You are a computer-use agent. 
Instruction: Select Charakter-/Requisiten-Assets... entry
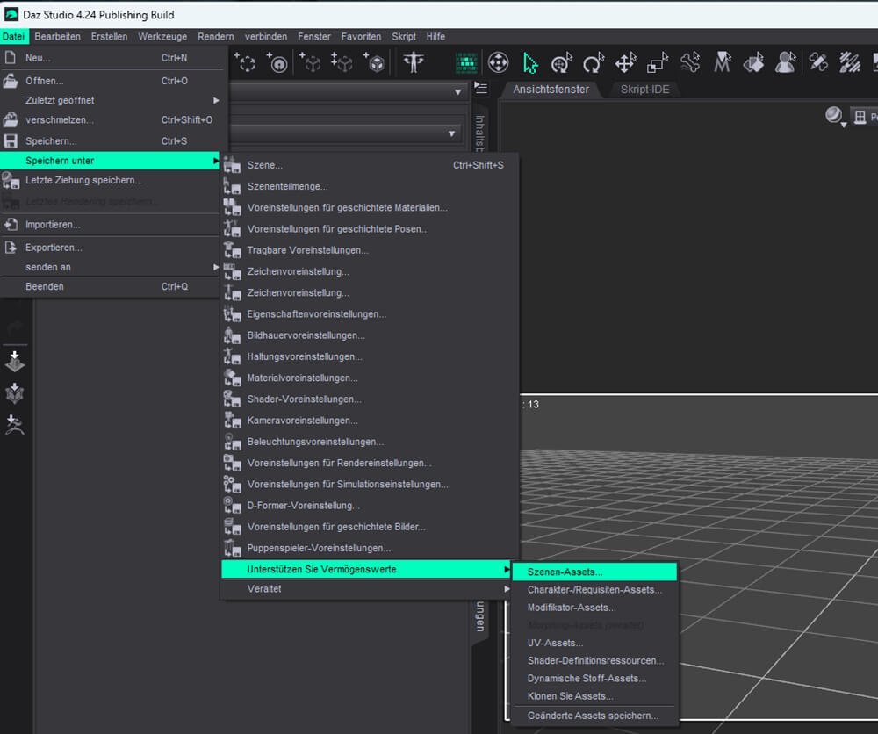tap(594, 589)
